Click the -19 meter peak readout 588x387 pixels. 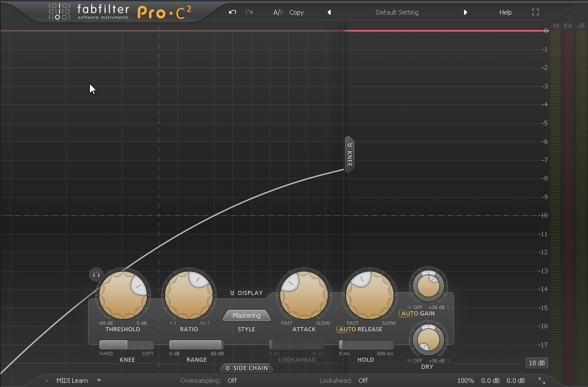click(555, 26)
